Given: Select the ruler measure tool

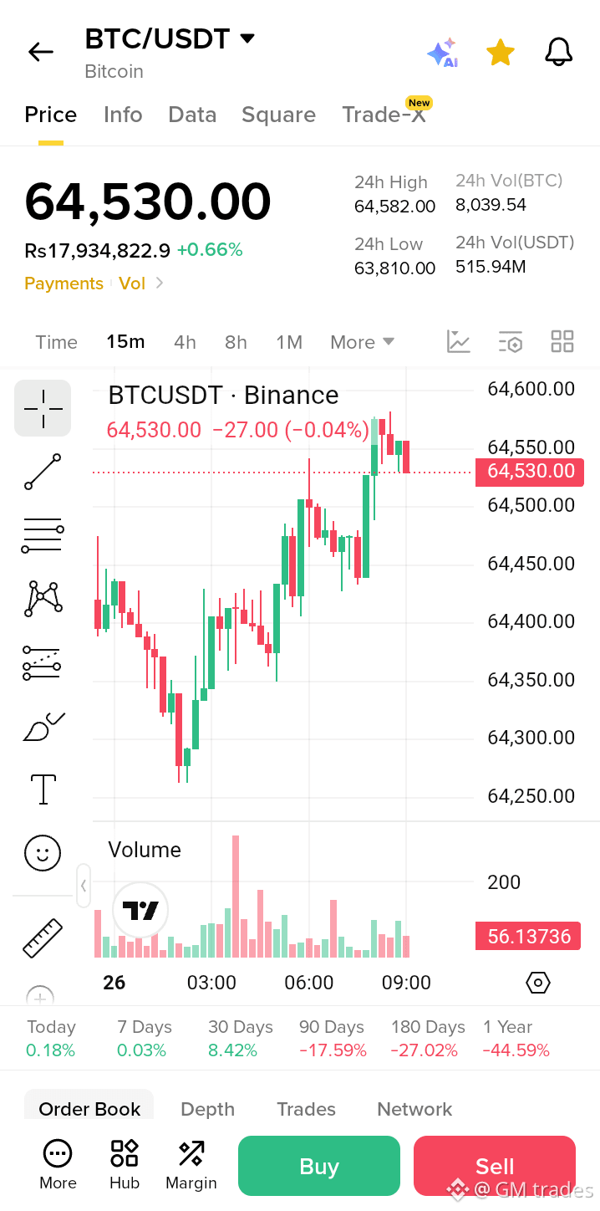Looking at the screenshot, I should [x=43, y=938].
